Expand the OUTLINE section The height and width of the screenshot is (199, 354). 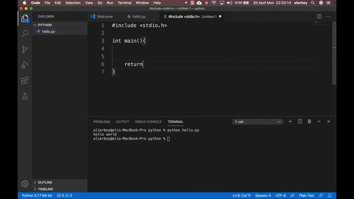60,182
